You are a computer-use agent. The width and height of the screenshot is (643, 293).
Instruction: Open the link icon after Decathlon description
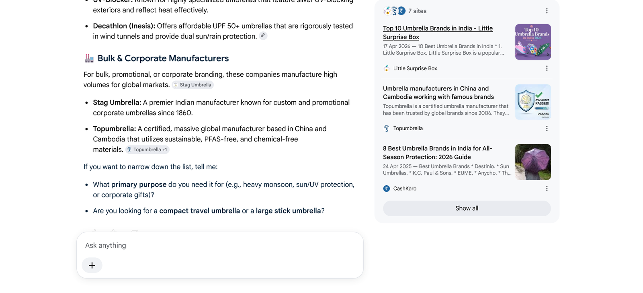pyautogui.click(x=263, y=36)
